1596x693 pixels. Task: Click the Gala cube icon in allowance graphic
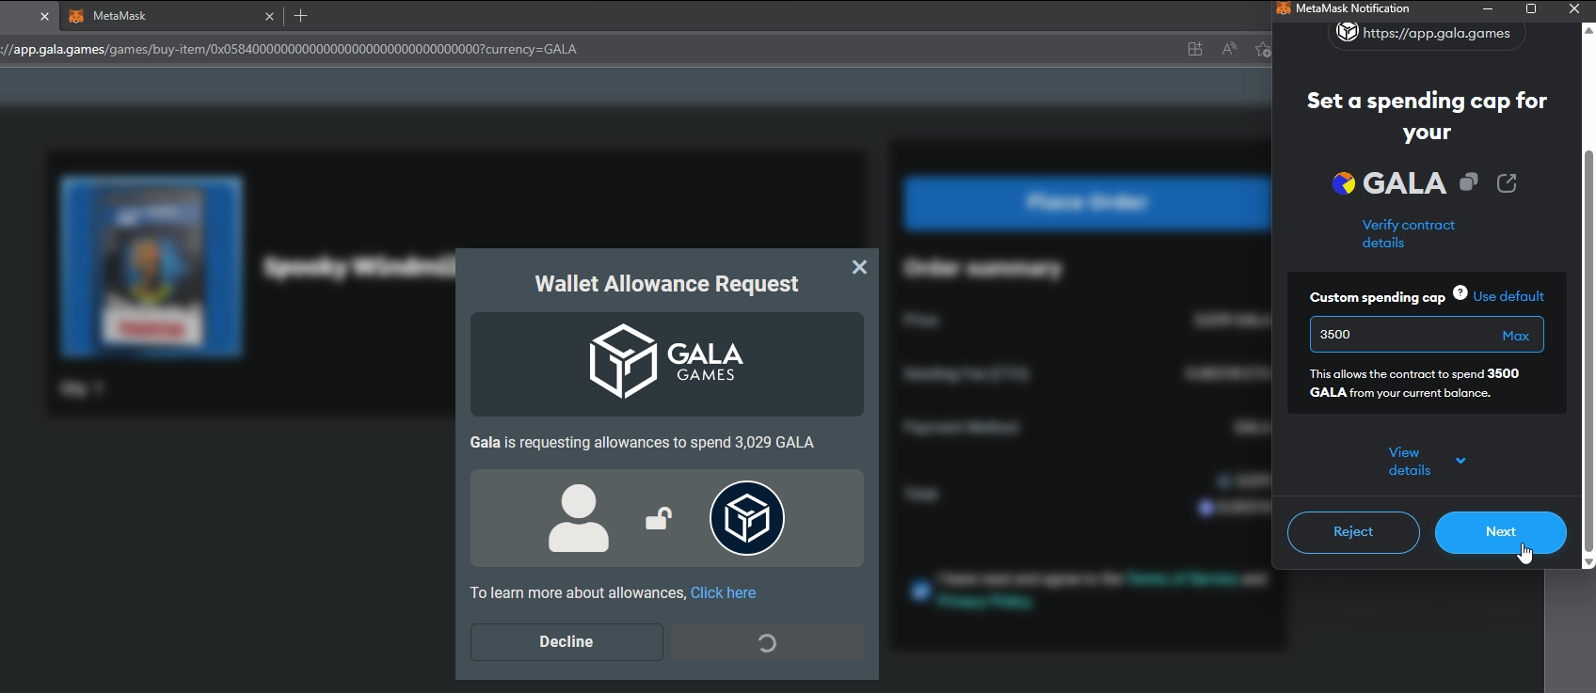coord(747,518)
